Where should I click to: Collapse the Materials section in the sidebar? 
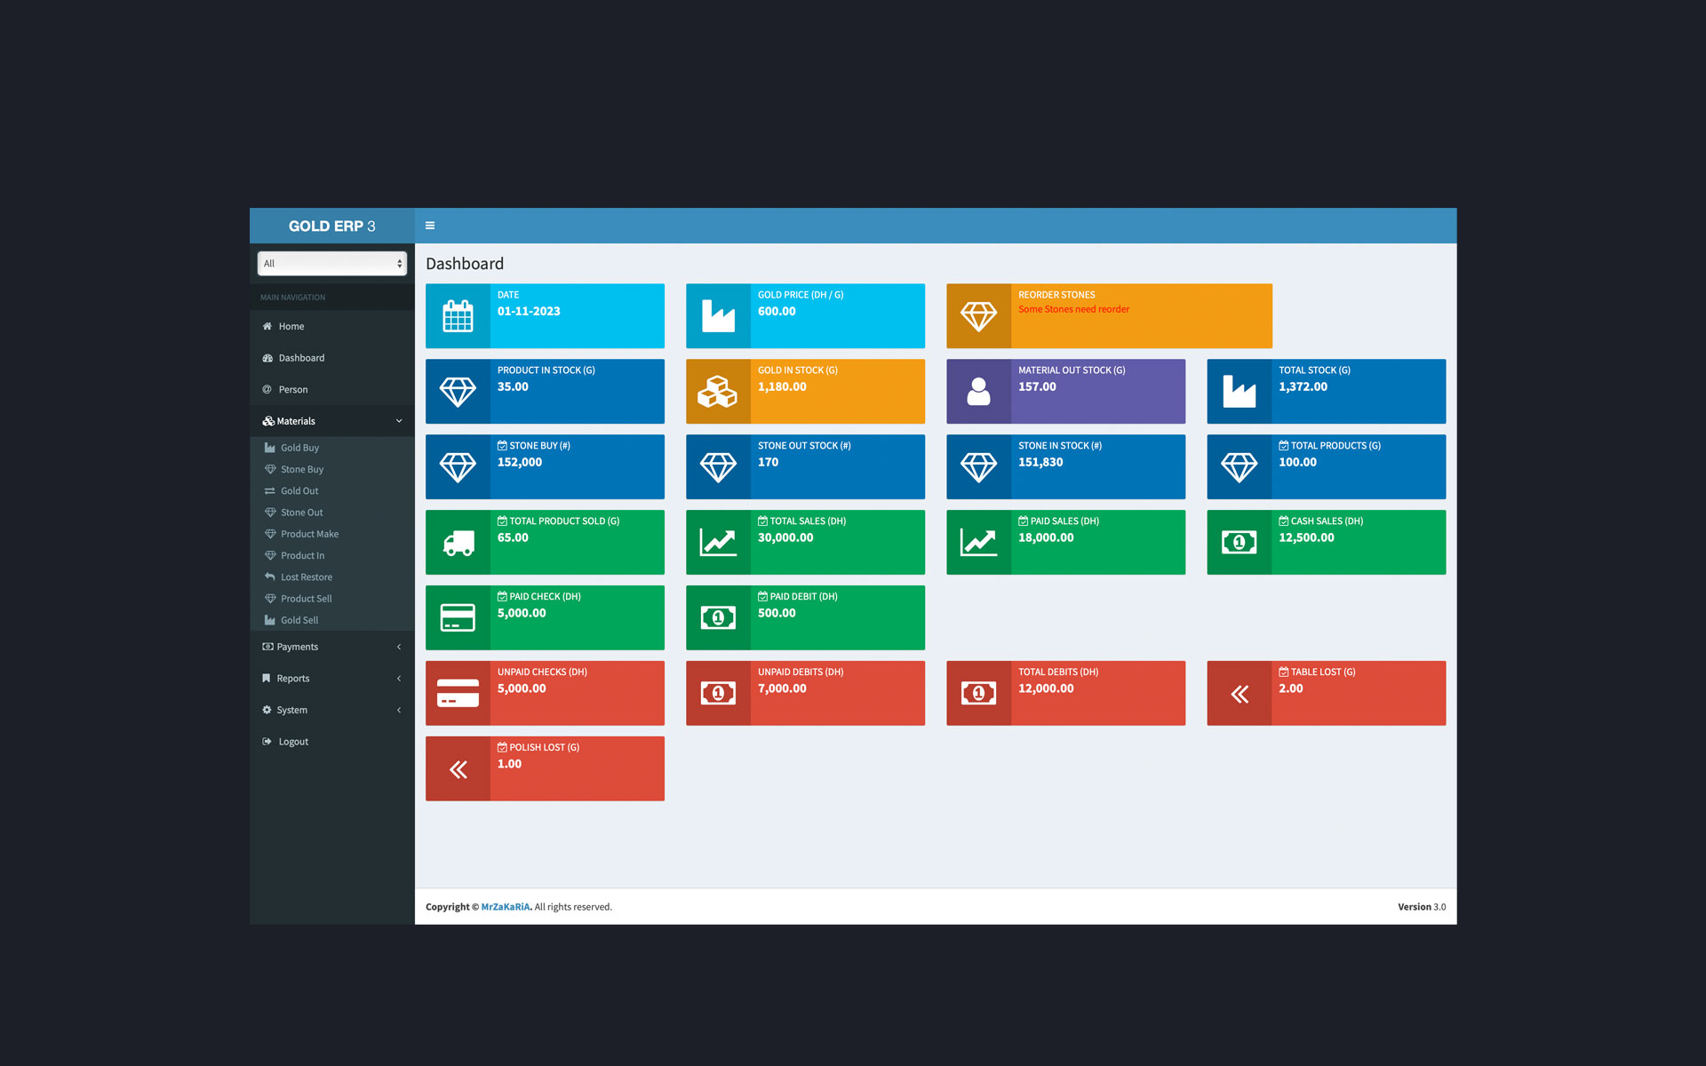pyautogui.click(x=331, y=420)
